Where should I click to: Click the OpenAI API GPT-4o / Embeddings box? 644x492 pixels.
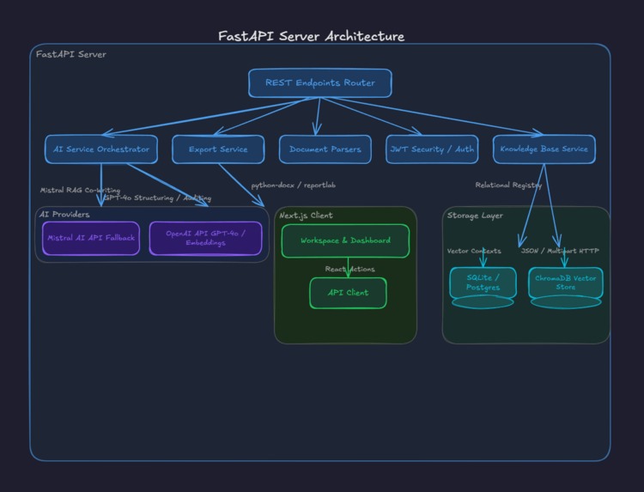[205, 238]
